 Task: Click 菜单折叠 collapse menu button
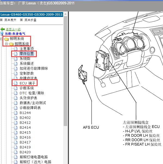30,20
